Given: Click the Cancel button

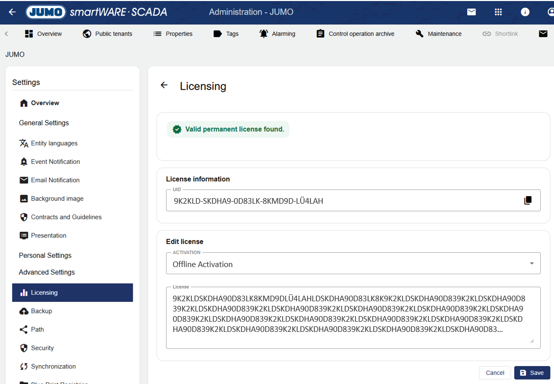Looking at the screenshot, I should click(x=495, y=373).
